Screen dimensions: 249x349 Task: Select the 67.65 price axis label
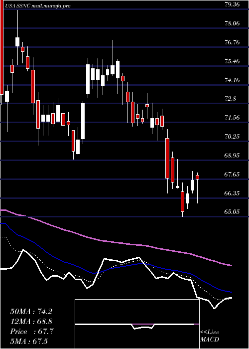pos(232,174)
